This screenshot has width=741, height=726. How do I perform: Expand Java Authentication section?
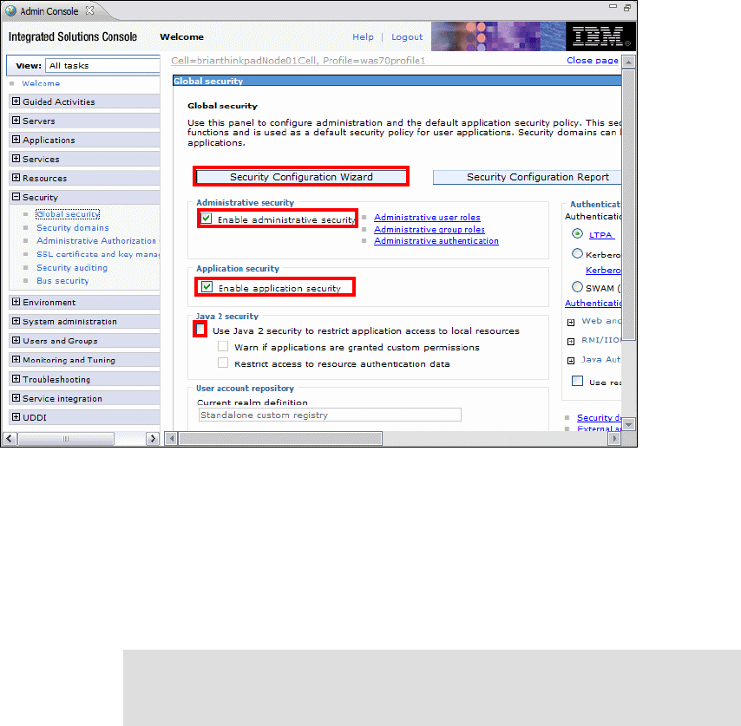pyautogui.click(x=571, y=361)
